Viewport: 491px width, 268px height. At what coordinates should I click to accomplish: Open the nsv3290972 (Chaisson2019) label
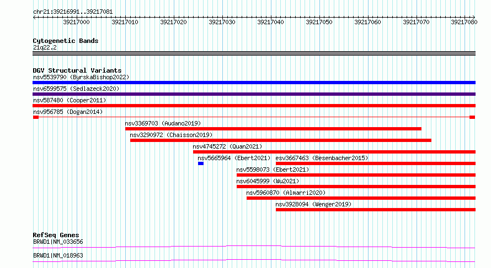point(171,135)
